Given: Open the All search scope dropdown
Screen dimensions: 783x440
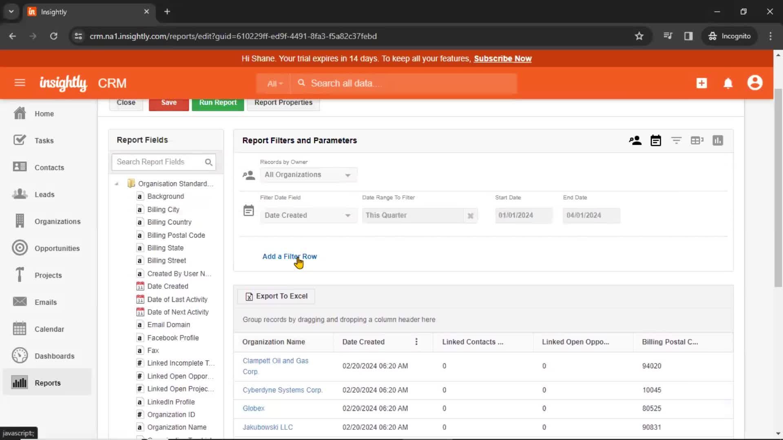Looking at the screenshot, I should pos(274,84).
